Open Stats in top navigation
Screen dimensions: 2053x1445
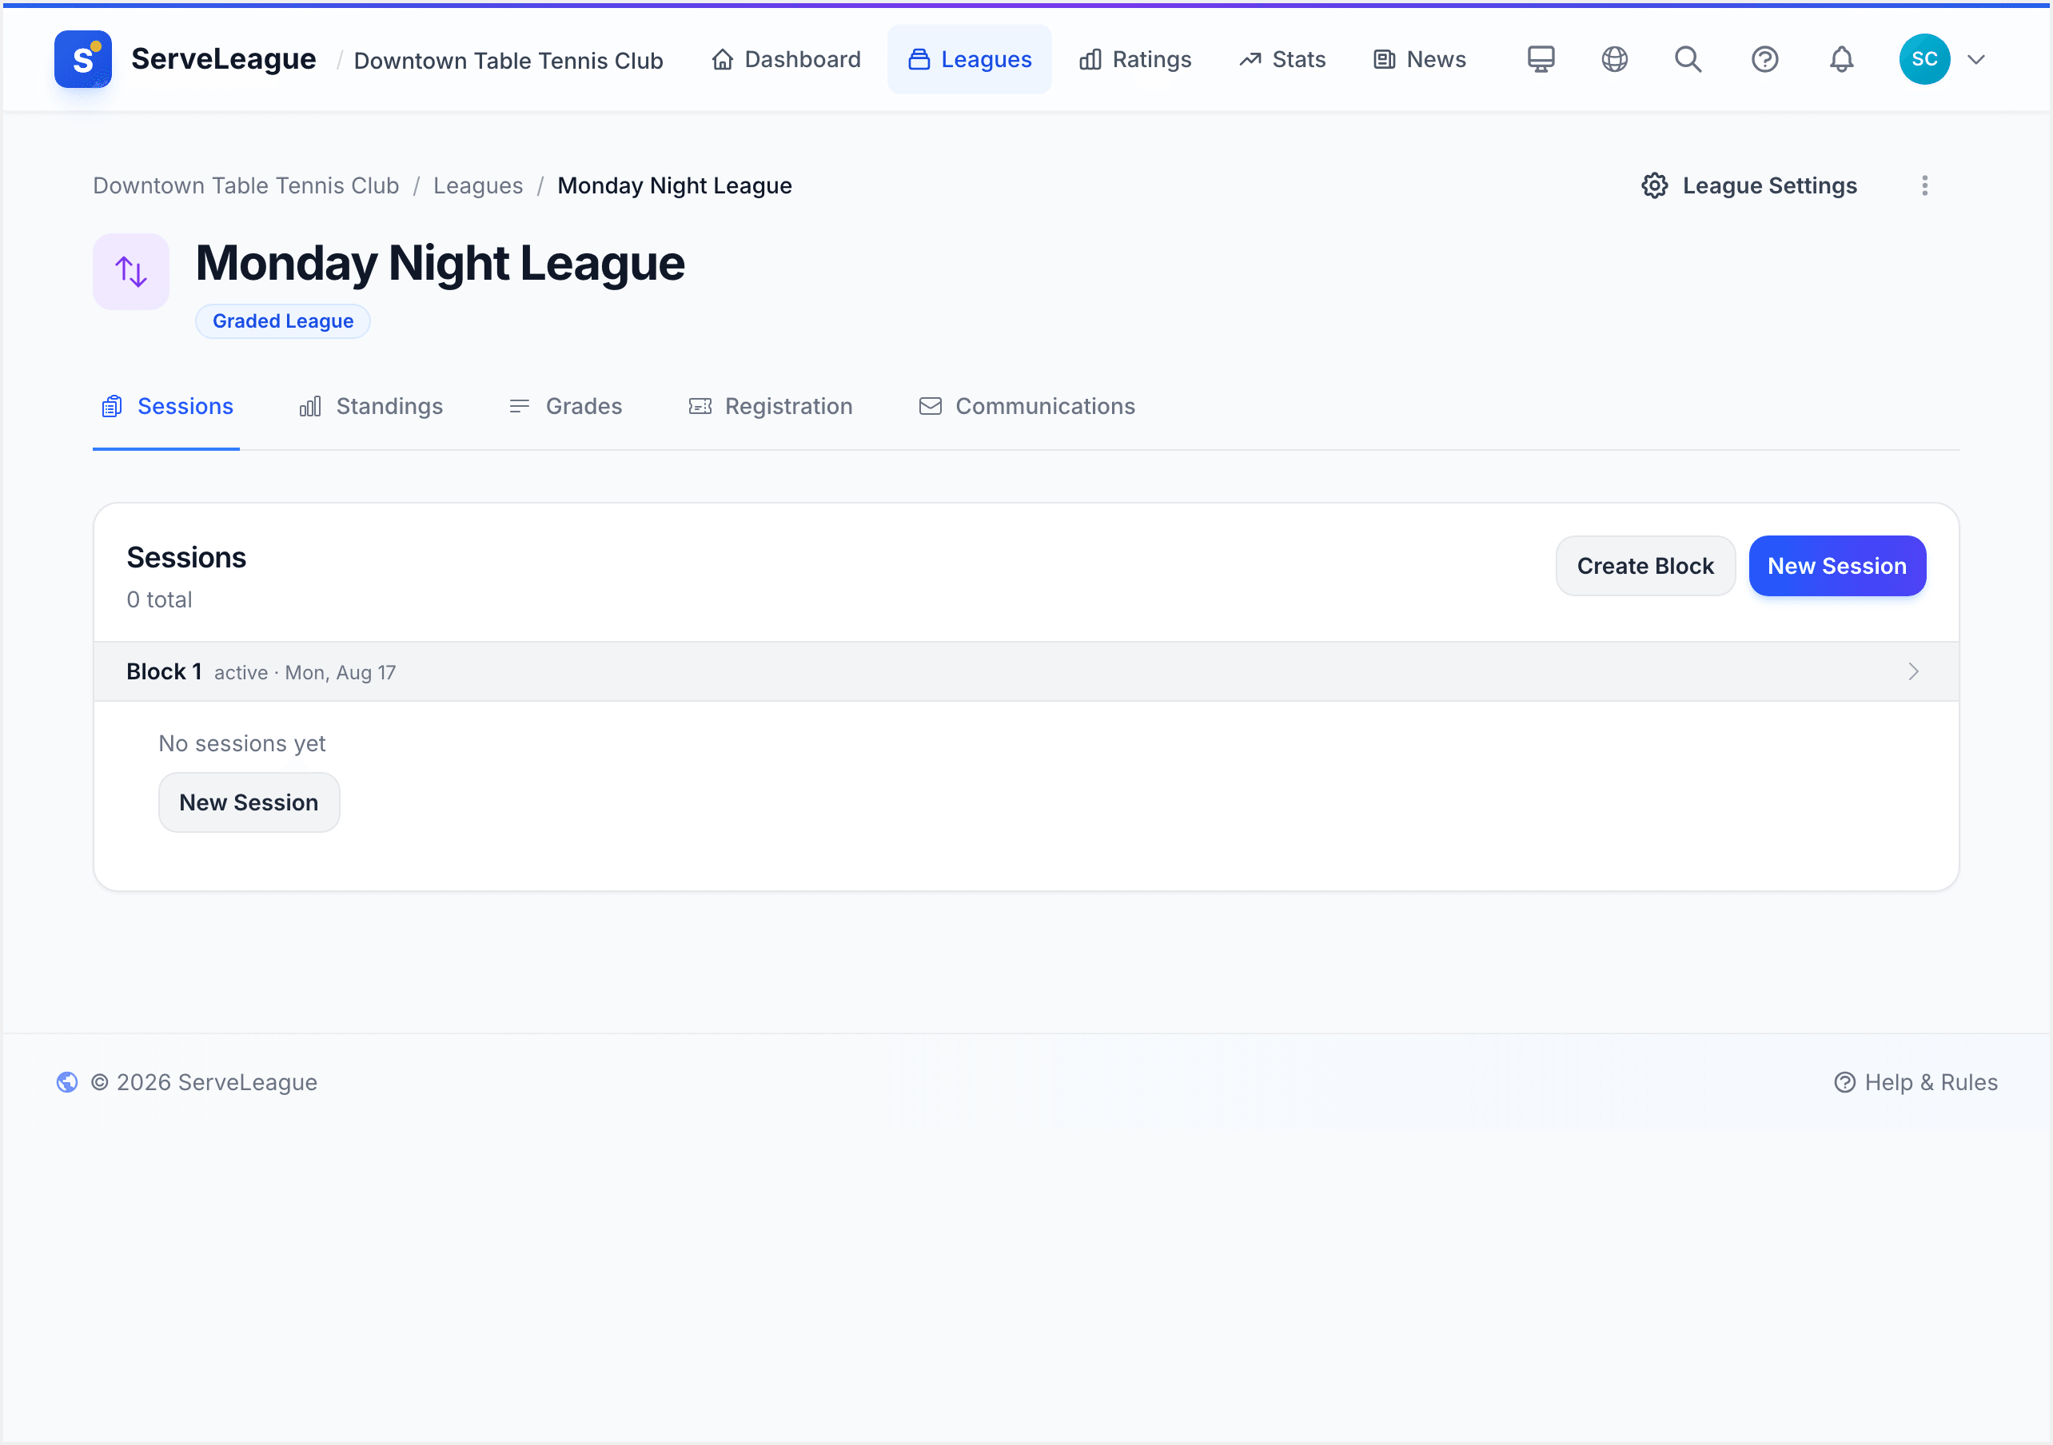1282,59
